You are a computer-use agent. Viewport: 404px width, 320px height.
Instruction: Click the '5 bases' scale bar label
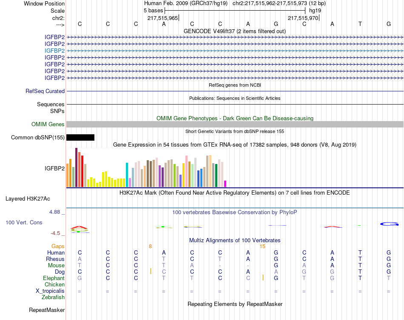click(153, 11)
